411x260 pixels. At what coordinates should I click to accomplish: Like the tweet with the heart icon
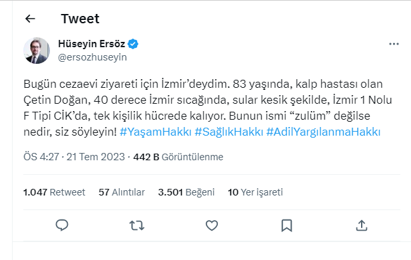(212, 225)
